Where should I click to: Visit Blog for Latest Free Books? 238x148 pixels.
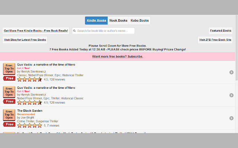pyautogui.click(x=25, y=40)
